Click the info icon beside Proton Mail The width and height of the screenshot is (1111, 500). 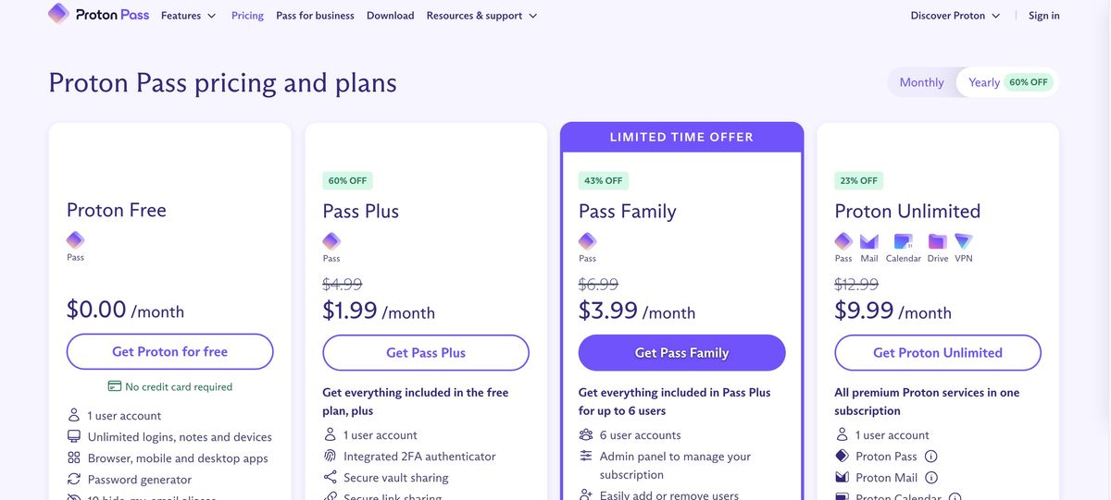click(x=931, y=478)
